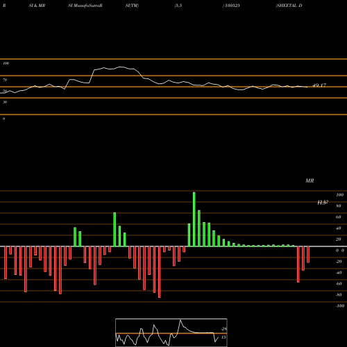
Task: Click the -100 label on MR axis
Action: point(340,306)
